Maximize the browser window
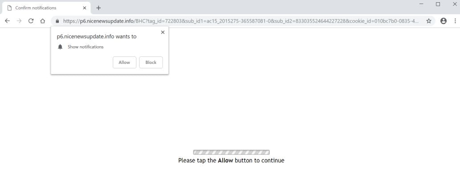 tap(438, 4)
